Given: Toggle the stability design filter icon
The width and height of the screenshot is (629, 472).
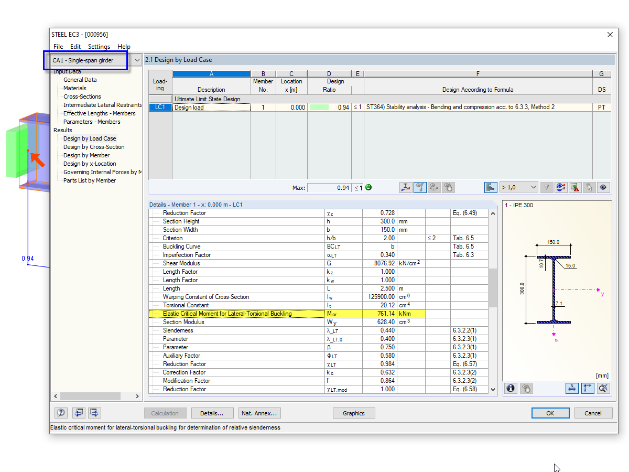Looking at the screenshot, I should [x=420, y=187].
